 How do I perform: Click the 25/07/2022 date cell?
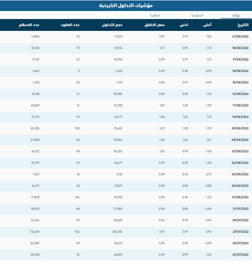coord(241,255)
